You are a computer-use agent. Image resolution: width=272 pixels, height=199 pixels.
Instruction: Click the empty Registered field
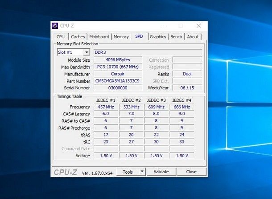pos(187,67)
